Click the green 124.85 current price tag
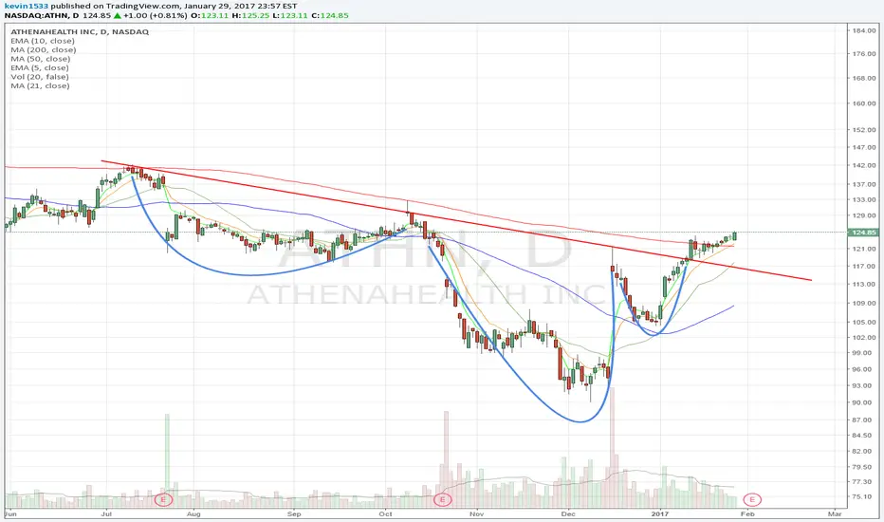This screenshot has width=884, height=522. pos(864,232)
